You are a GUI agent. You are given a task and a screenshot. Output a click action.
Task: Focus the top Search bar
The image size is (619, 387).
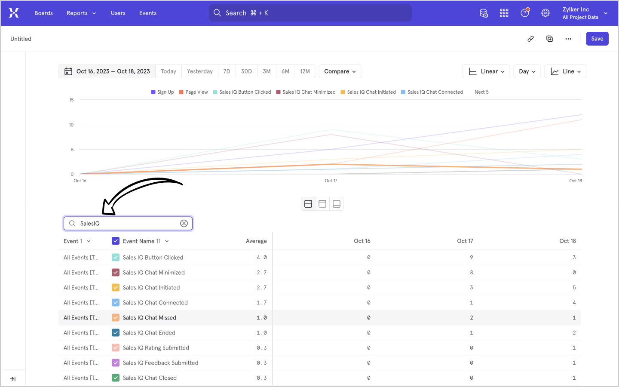tap(310, 13)
